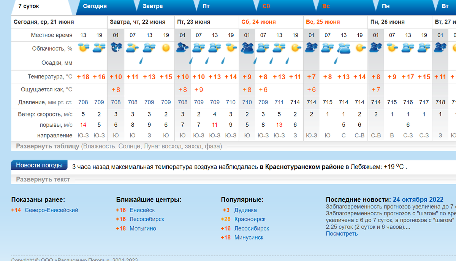Click night cloud icon for Tuesday 01:00
This screenshot has height=261, width=456.
[440, 48]
